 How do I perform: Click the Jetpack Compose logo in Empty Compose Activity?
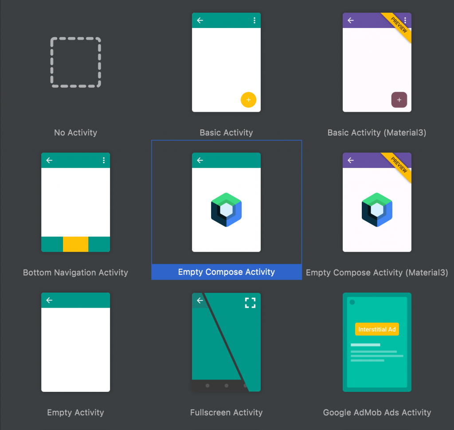pyautogui.click(x=226, y=210)
